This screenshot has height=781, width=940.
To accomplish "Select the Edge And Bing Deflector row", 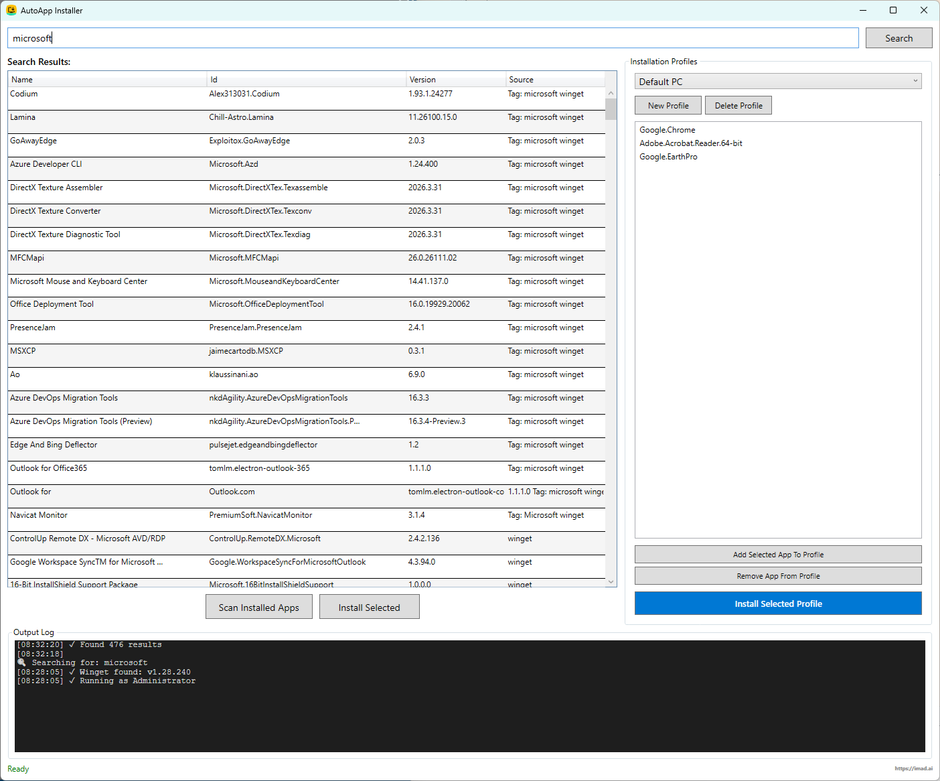I will pos(307,449).
